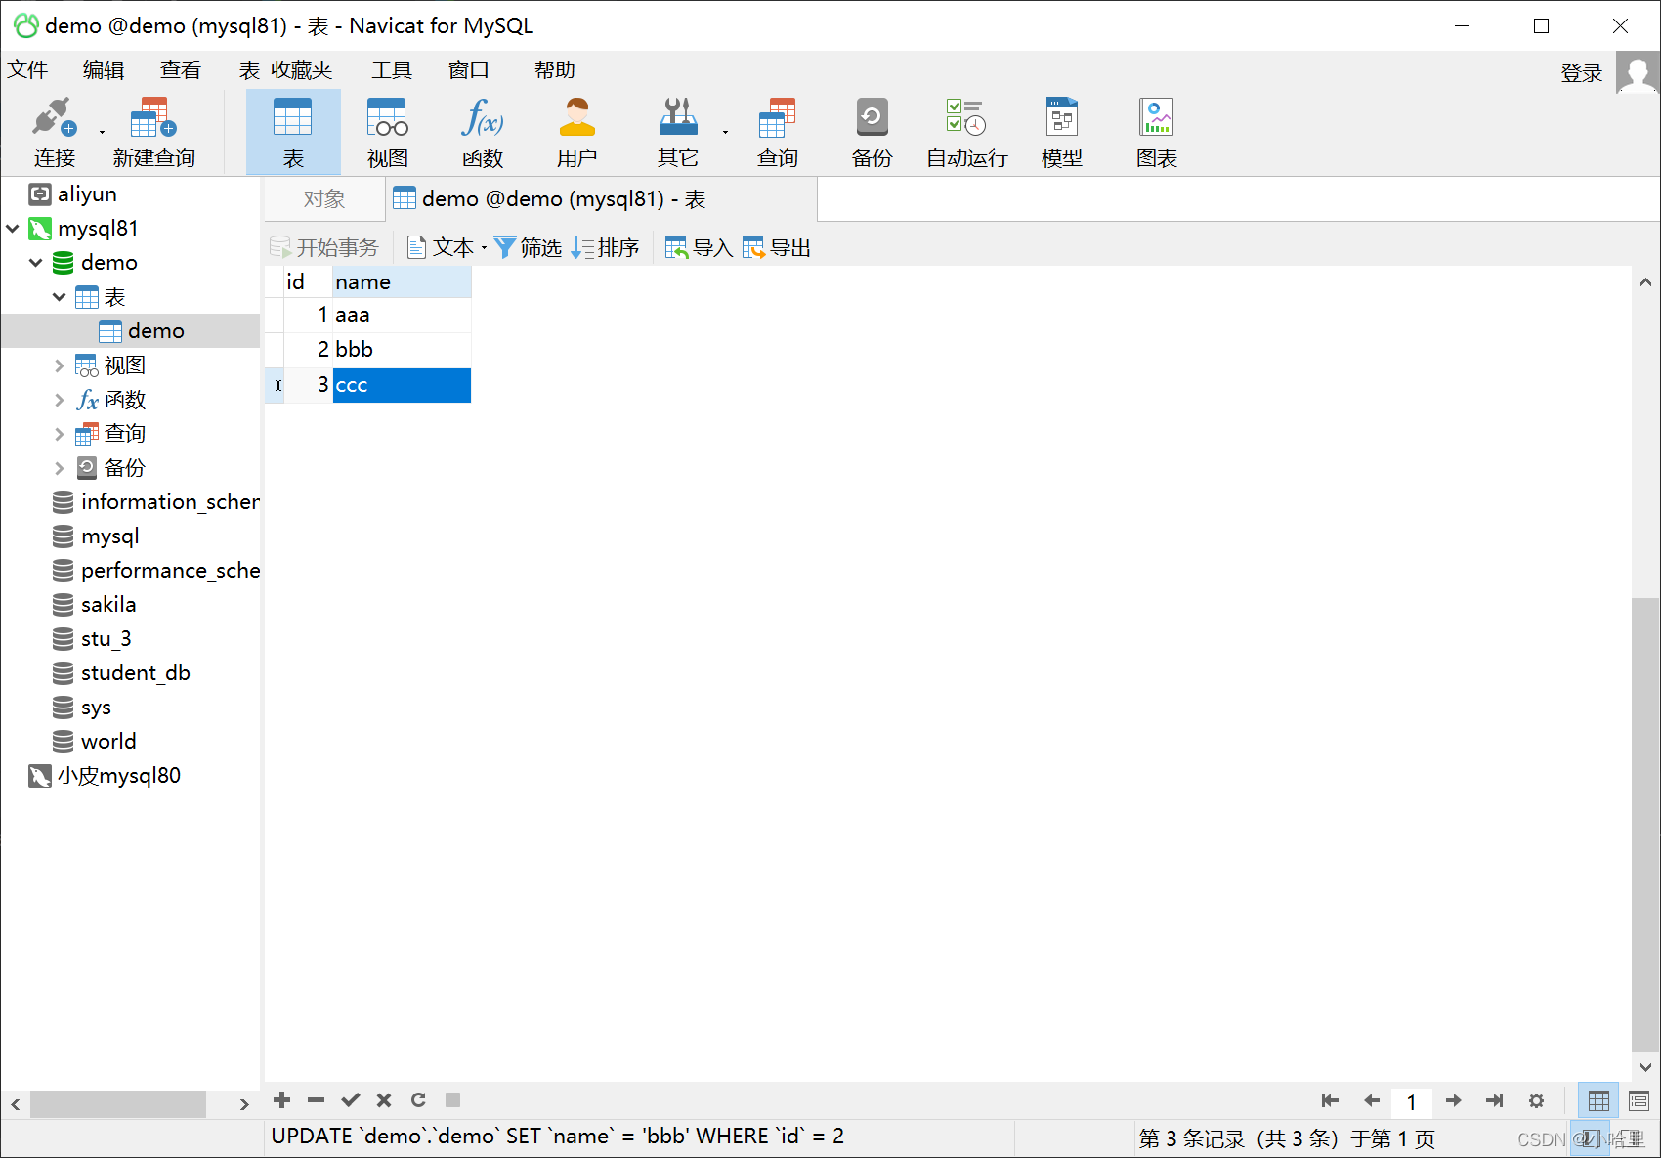Open the 视图 (View) toolbar icon
The height and width of the screenshot is (1158, 1661).
coord(388,133)
